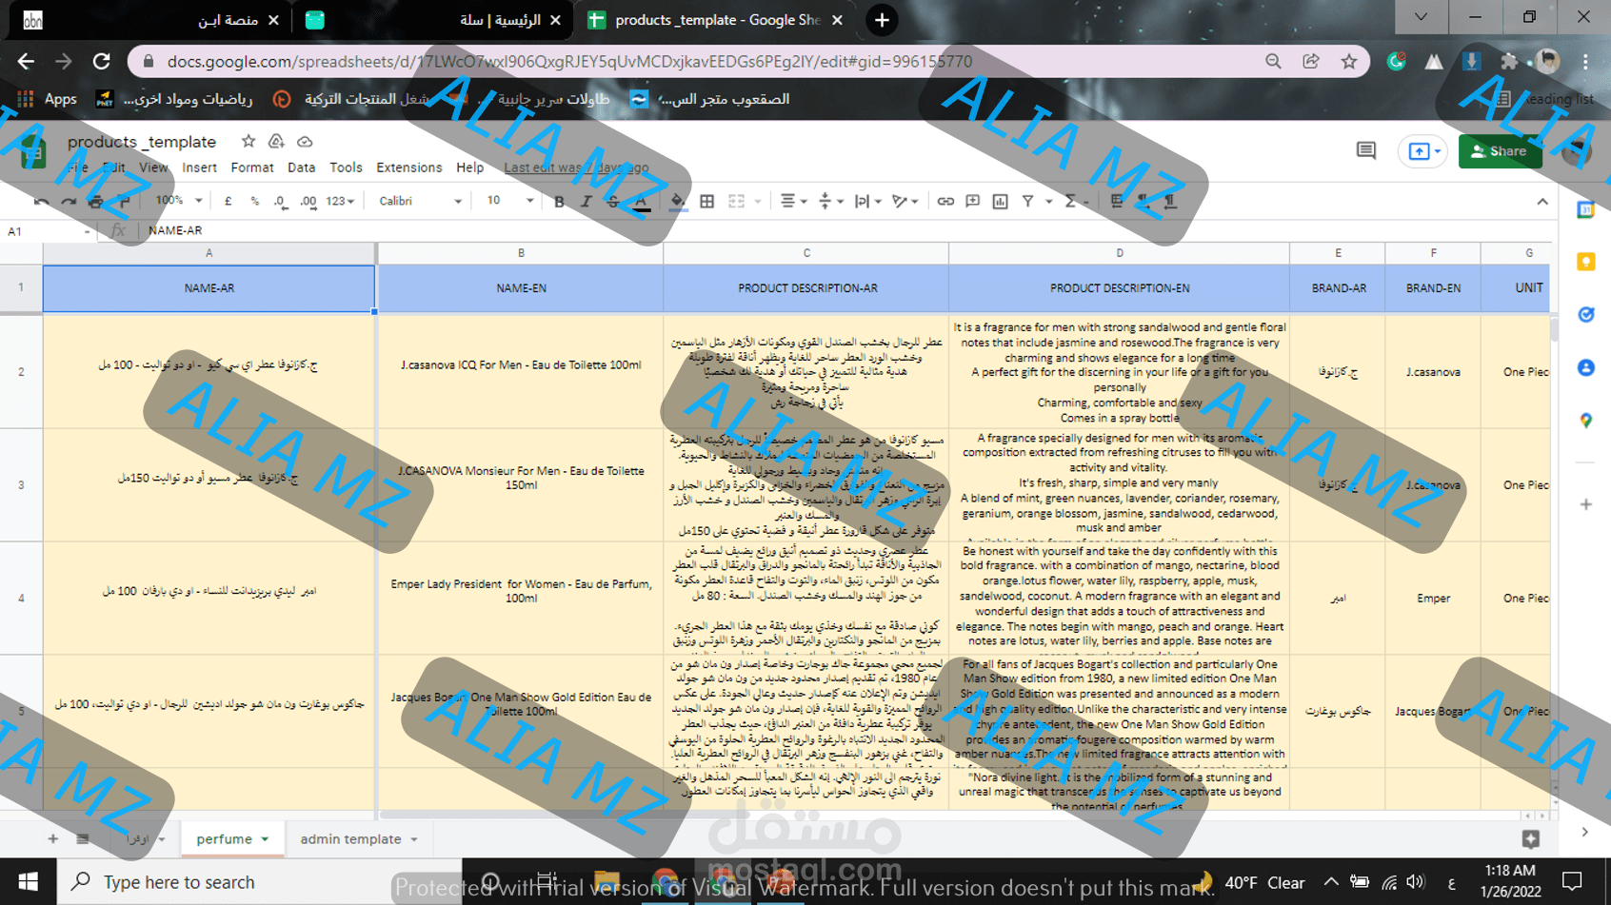The width and height of the screenshot is (1611, 905).
Task: Format as percent
Action: [x=254, y=202]
